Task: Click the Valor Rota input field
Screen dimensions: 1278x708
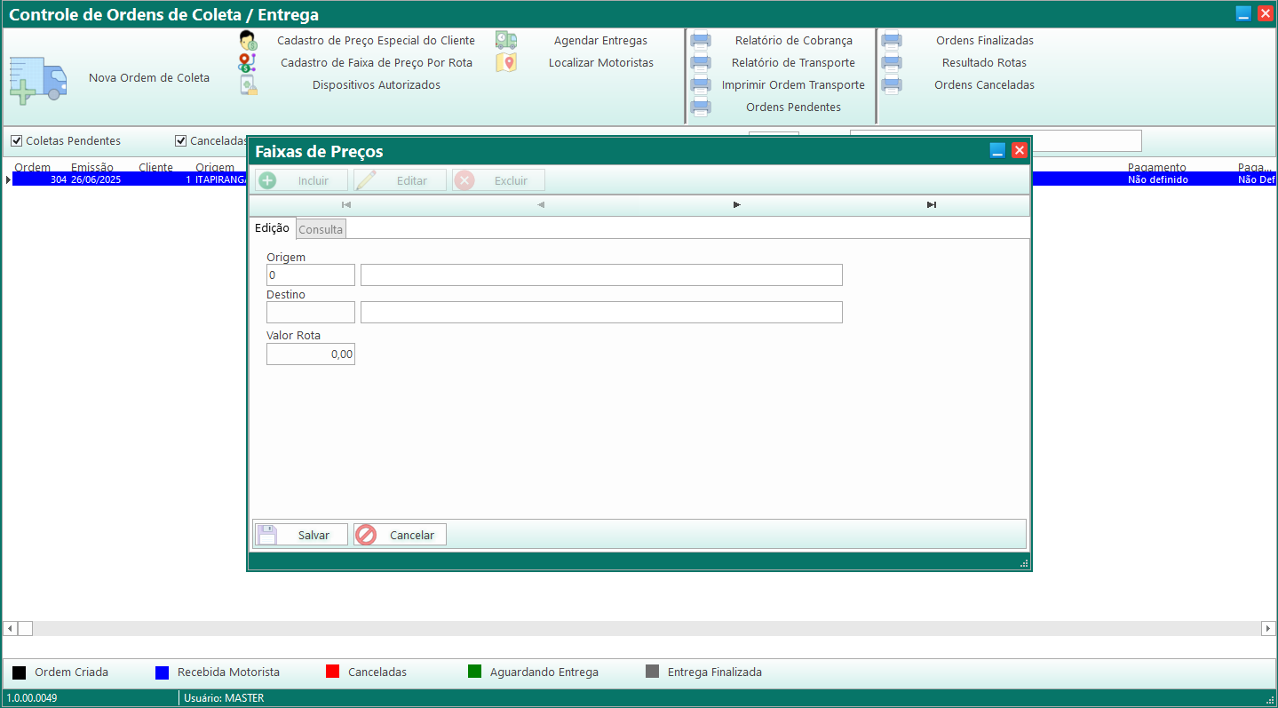Action: (310, 354)
